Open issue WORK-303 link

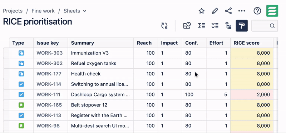[x=50, y=53]
